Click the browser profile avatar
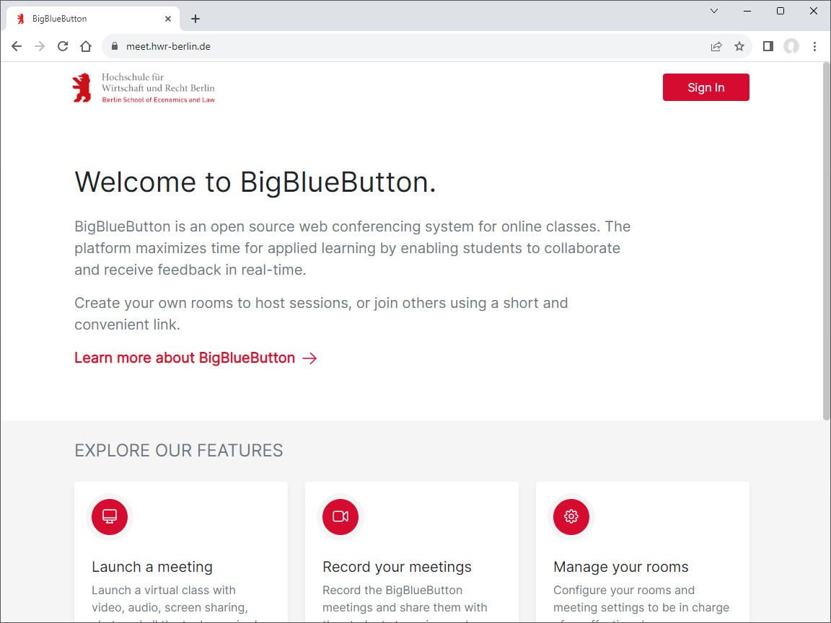The image size is (831, 623). tap(791, 45)
